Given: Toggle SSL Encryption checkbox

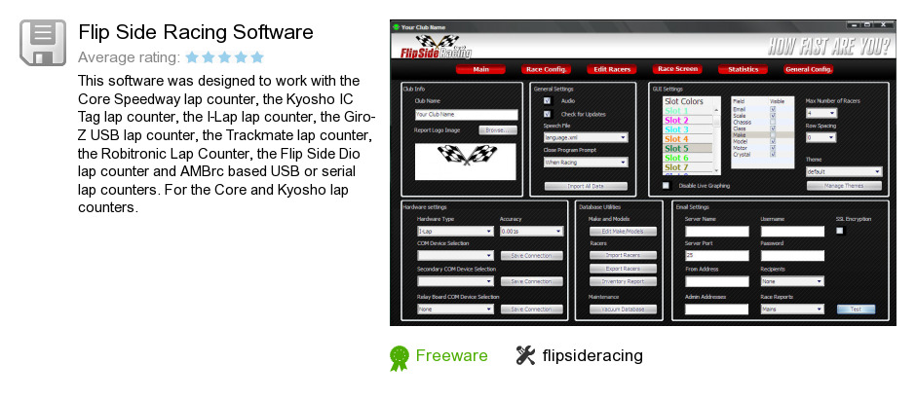Looking at the screenshot, I should point(840,231).
